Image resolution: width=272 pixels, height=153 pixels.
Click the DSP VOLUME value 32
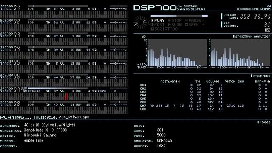(267, 25)
